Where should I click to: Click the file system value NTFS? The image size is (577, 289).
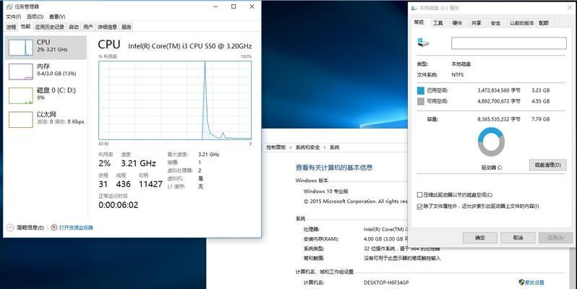(x=458, y=74)
